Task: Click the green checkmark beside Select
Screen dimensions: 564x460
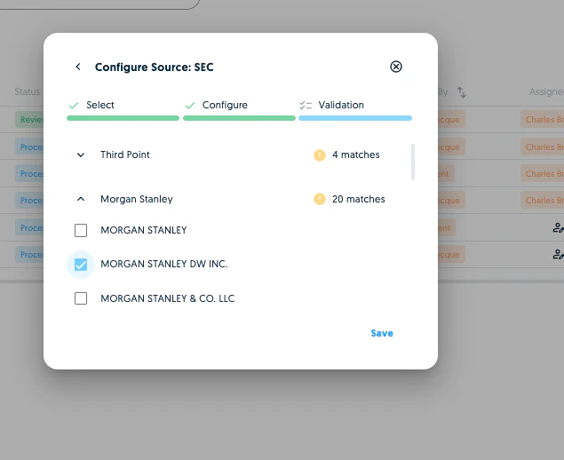Action: 74,106
